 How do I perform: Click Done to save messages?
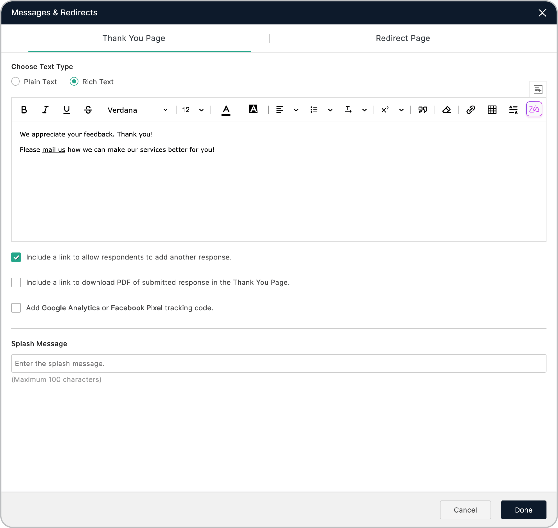pyautogui.click(x=523, y=510)
